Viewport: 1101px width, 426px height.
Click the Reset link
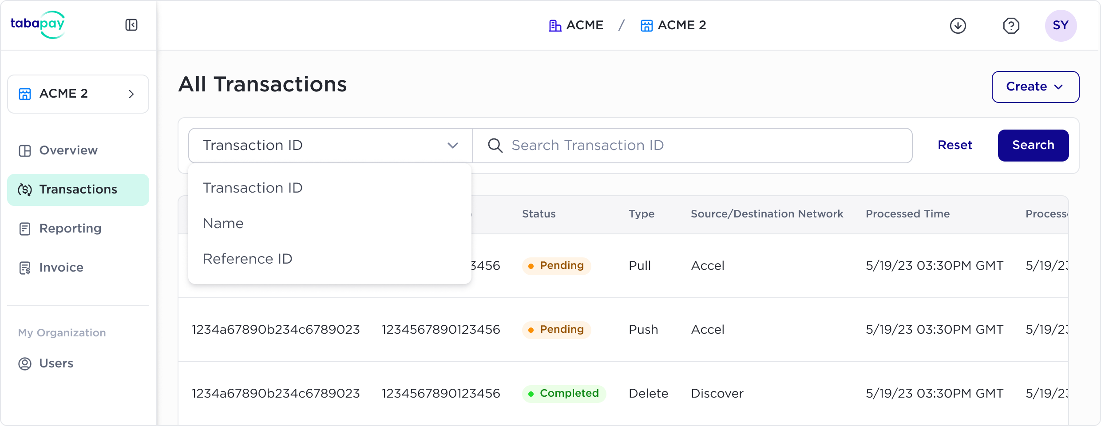click(955, 145)
